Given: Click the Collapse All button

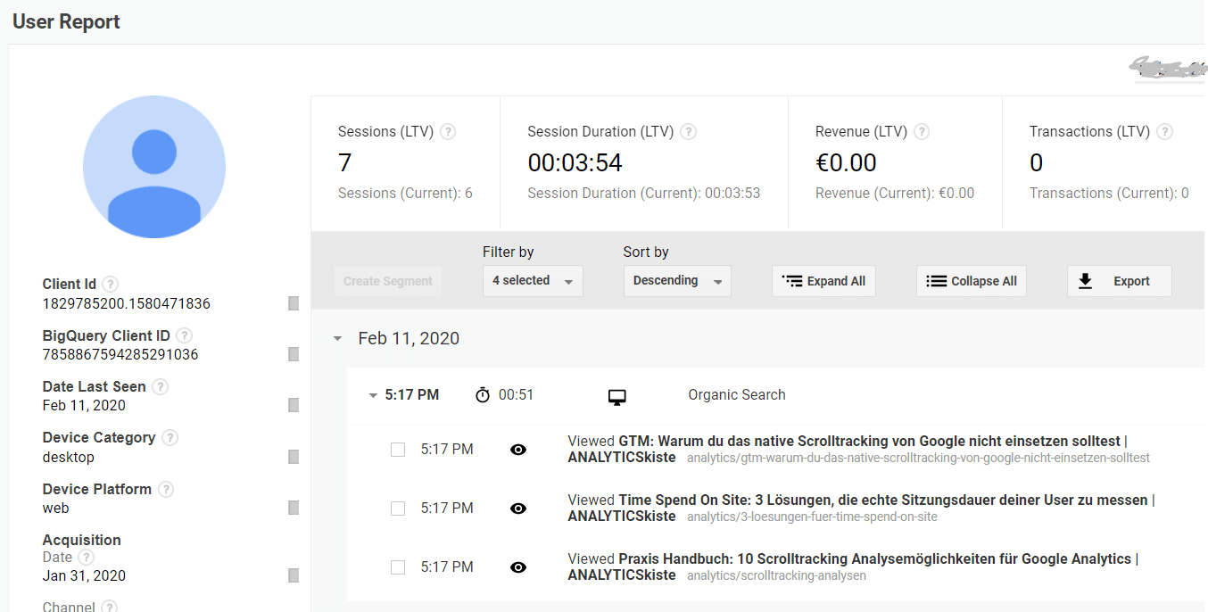Looking at the screenshot, I should (972, 281).
